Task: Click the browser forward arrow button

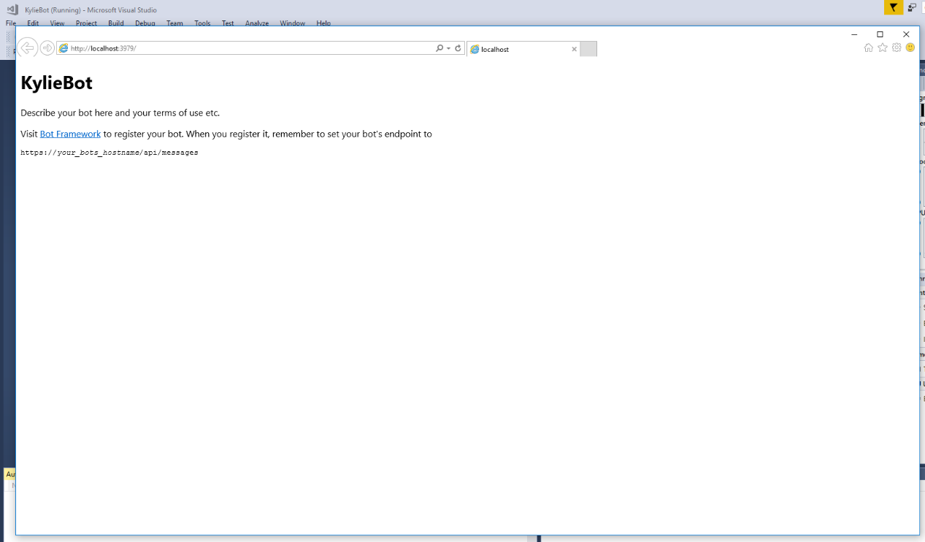Action: [x=47, y=48]
